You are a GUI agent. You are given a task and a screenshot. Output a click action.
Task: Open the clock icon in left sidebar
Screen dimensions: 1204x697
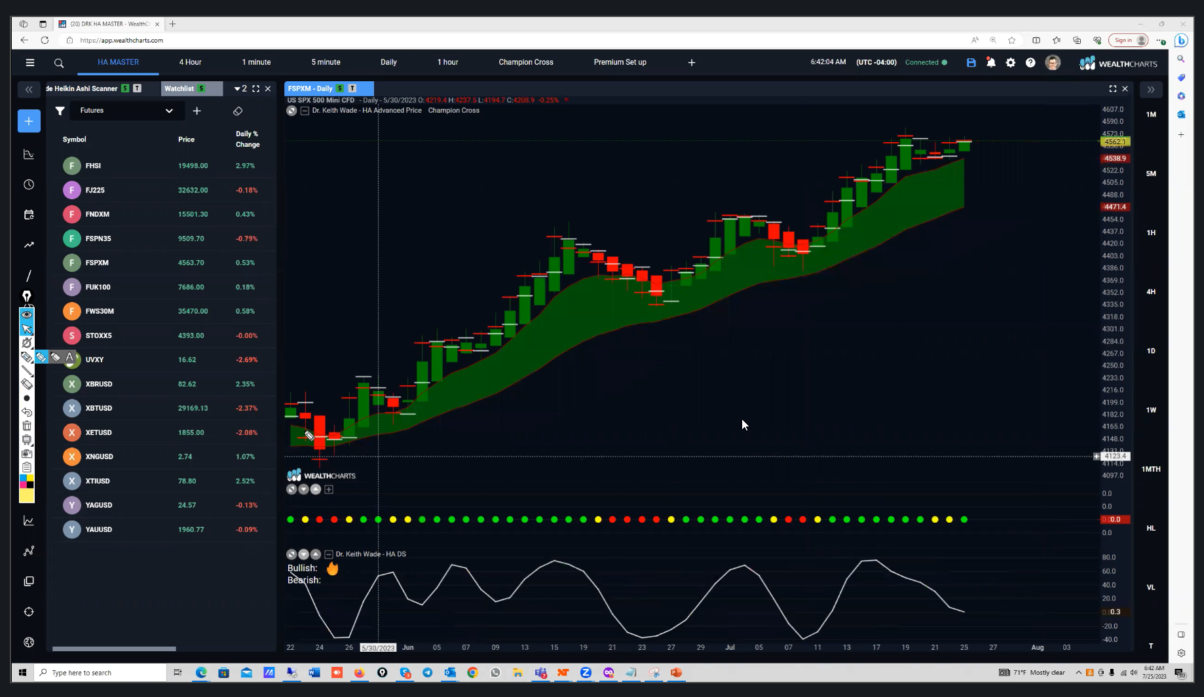(x=29, y=185)
